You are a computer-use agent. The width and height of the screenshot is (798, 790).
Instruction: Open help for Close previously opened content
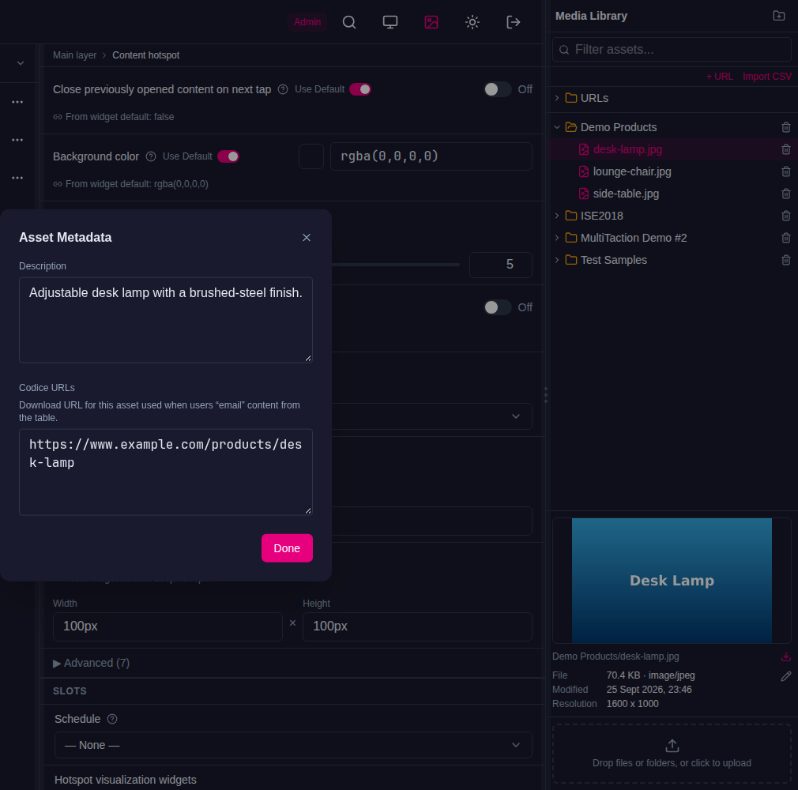(283, 89)
